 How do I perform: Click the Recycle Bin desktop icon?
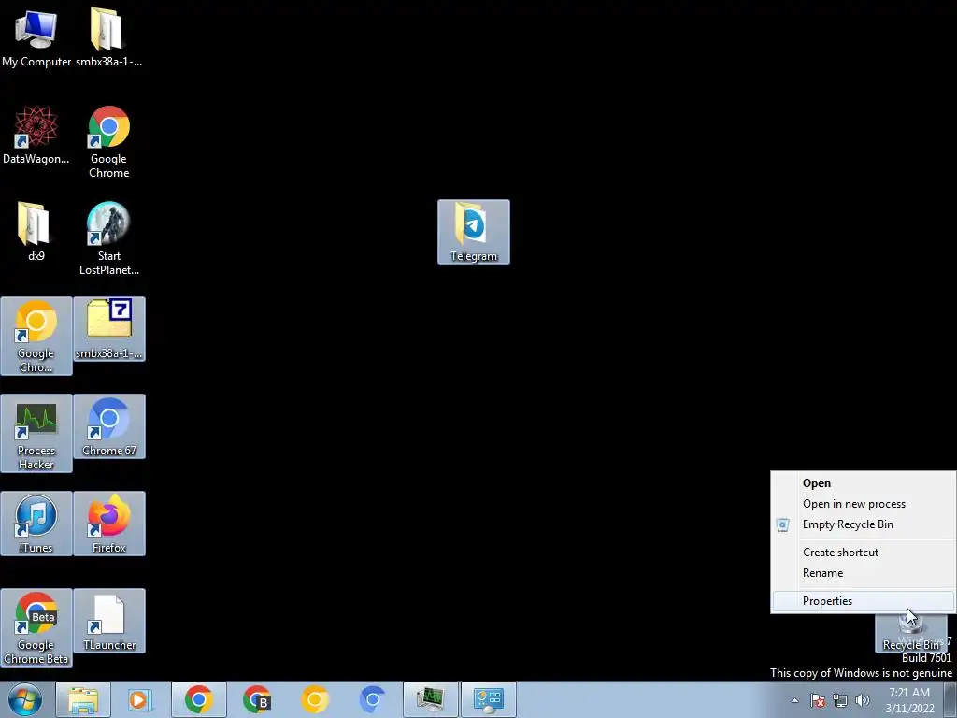click(910, 633)
